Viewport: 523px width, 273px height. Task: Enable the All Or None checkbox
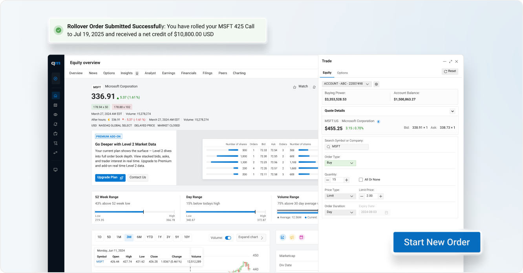click(360, 179)
